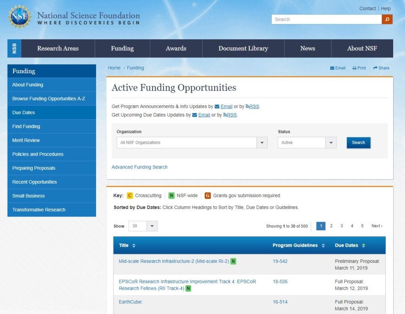The height and width of the screenshot is (314, 405).
Task: Select the All NSF Organizations combo box
Action: click(x=192, y=143)
